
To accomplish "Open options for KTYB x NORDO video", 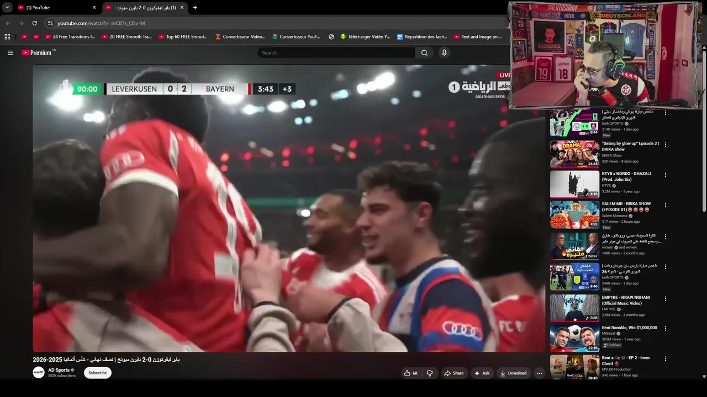I will 666,175.
